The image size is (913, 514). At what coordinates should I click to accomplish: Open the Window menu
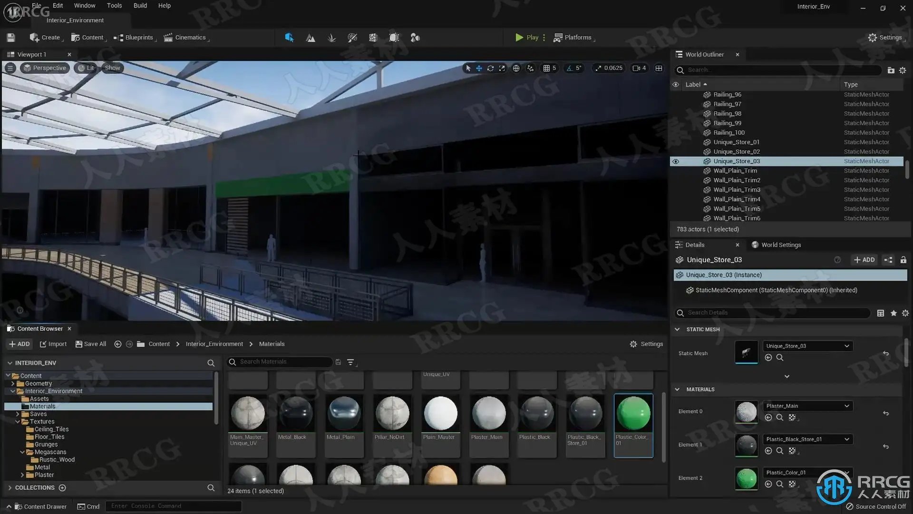pyautogui.click(x=85, y=6)
